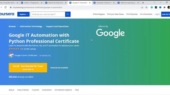This screenshot has height=95, width=170.
Task: Close the Python 3 Programming tab
Action: (41, 3)
